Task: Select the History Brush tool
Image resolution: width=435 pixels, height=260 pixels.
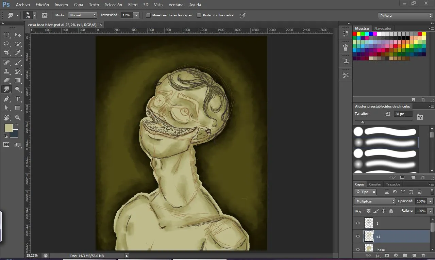Action: coord(18,71)
